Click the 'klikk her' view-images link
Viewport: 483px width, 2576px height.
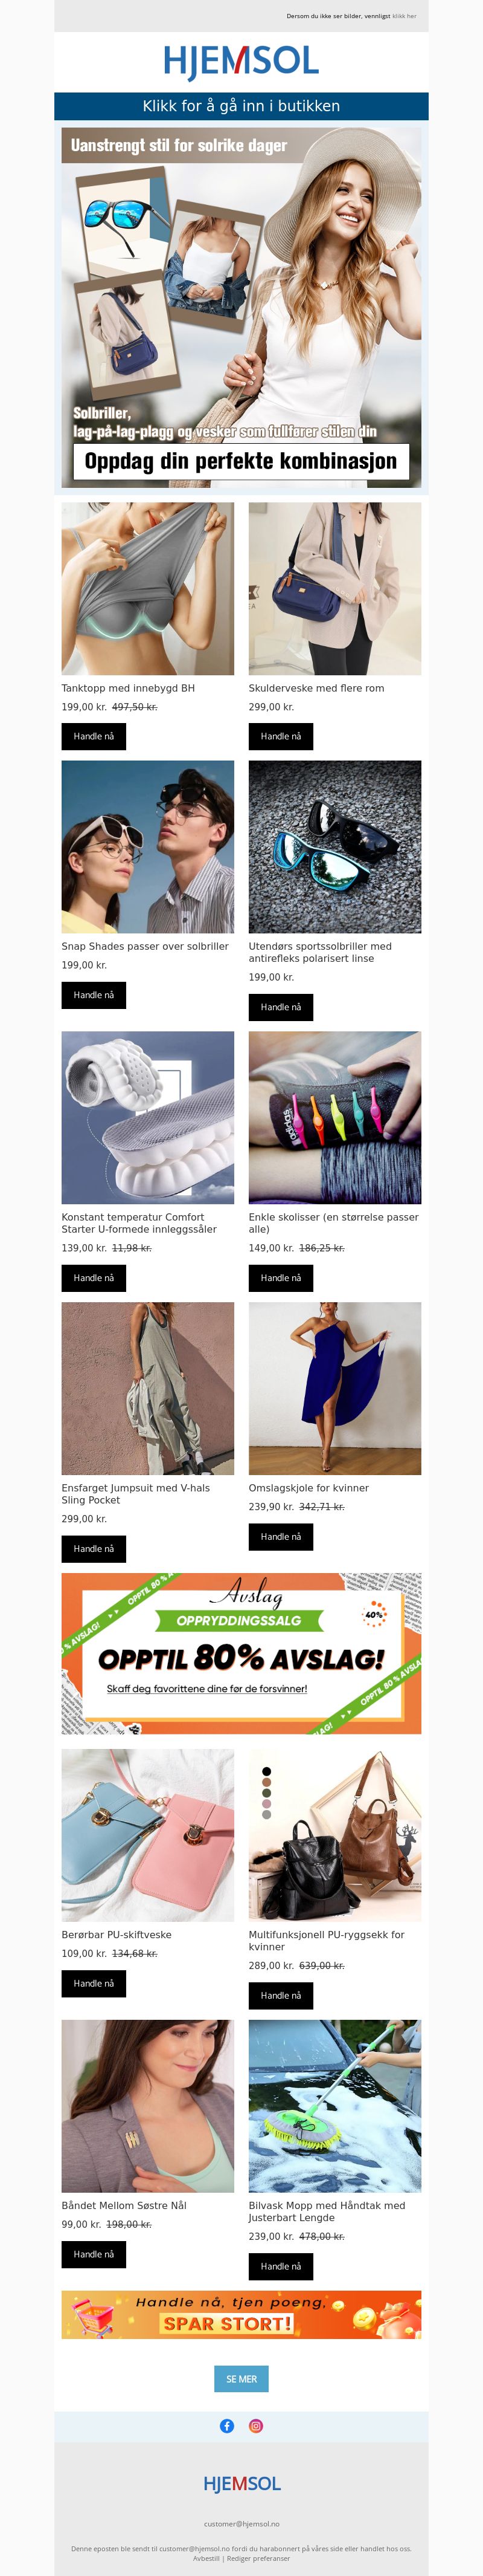404,16
